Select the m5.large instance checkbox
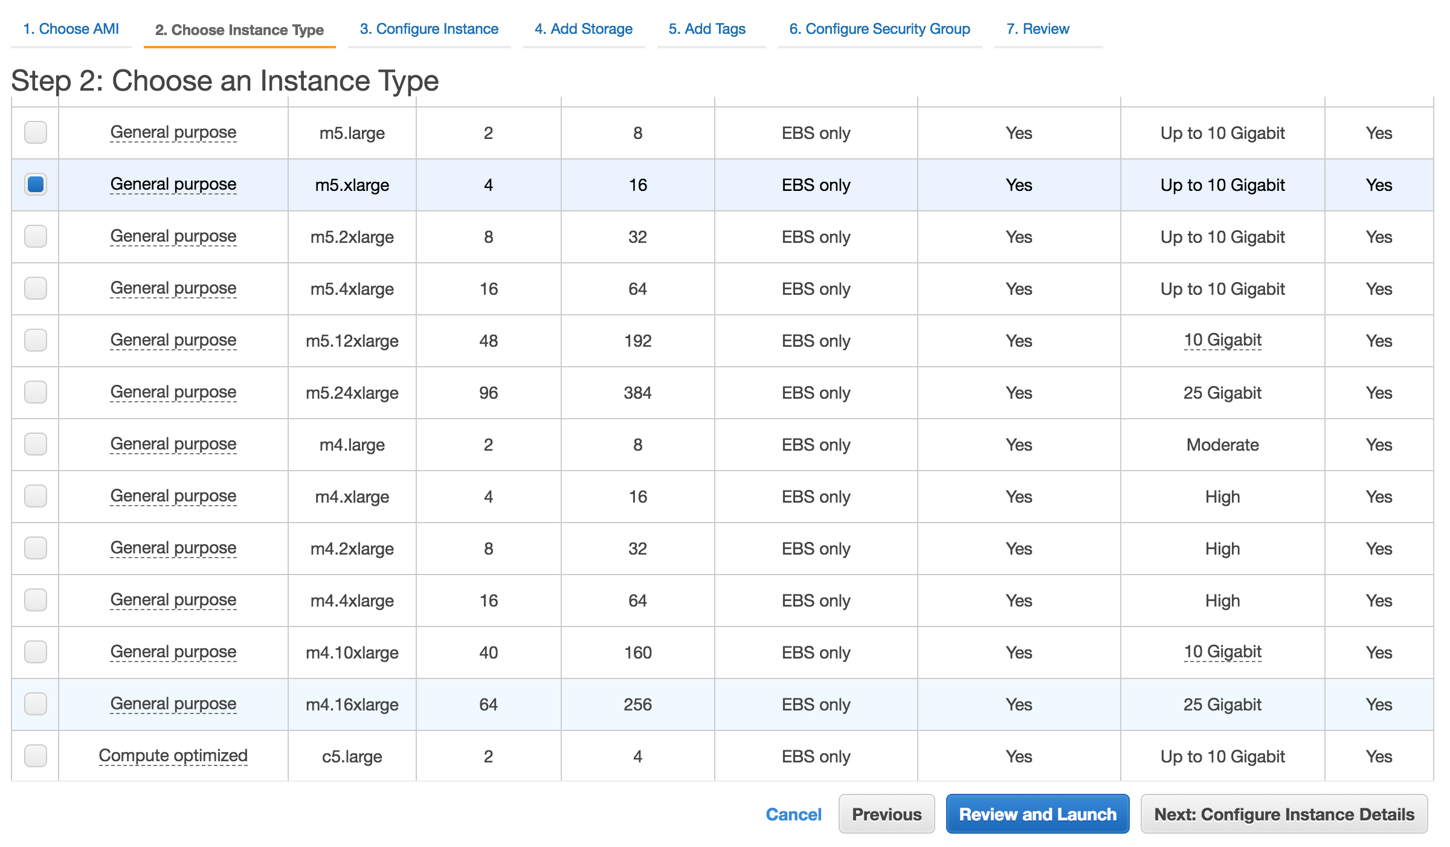Image resolution: width=1450 pixels, height=847 pixels. (36, 132)
